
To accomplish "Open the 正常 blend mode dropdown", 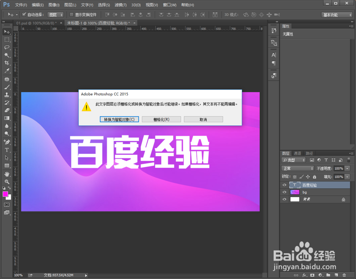I will tap(298, 168).
